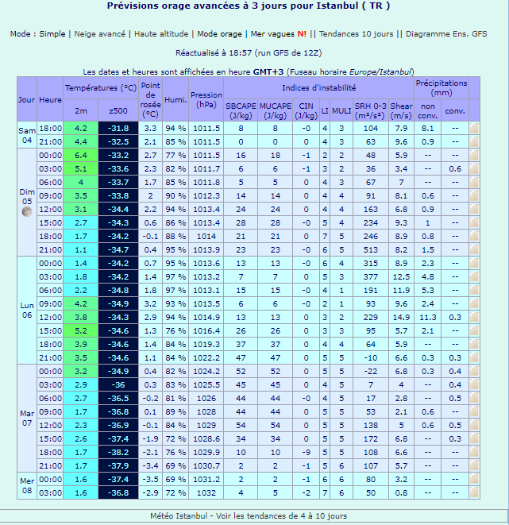
Task: Click the 14.9 shear value
Action: coord(401,318)
